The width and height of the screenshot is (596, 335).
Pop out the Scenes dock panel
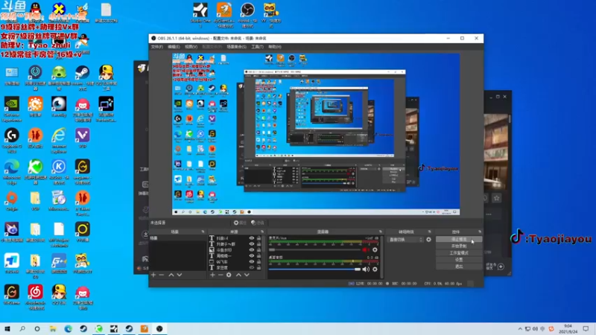pos(203,232)
